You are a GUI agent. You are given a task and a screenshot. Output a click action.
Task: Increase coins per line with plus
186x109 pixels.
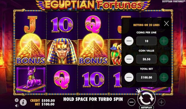tap(164, 41)
